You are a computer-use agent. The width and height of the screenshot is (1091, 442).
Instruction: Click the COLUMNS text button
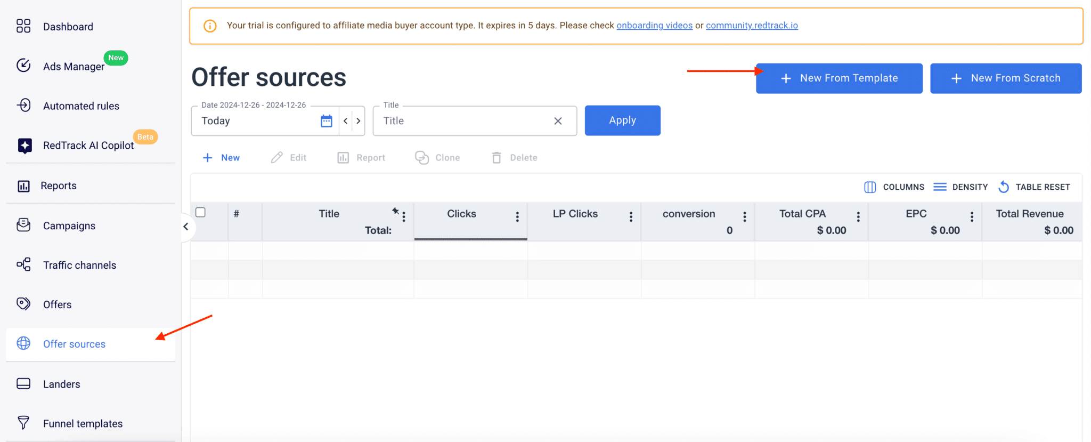[903, 187]
